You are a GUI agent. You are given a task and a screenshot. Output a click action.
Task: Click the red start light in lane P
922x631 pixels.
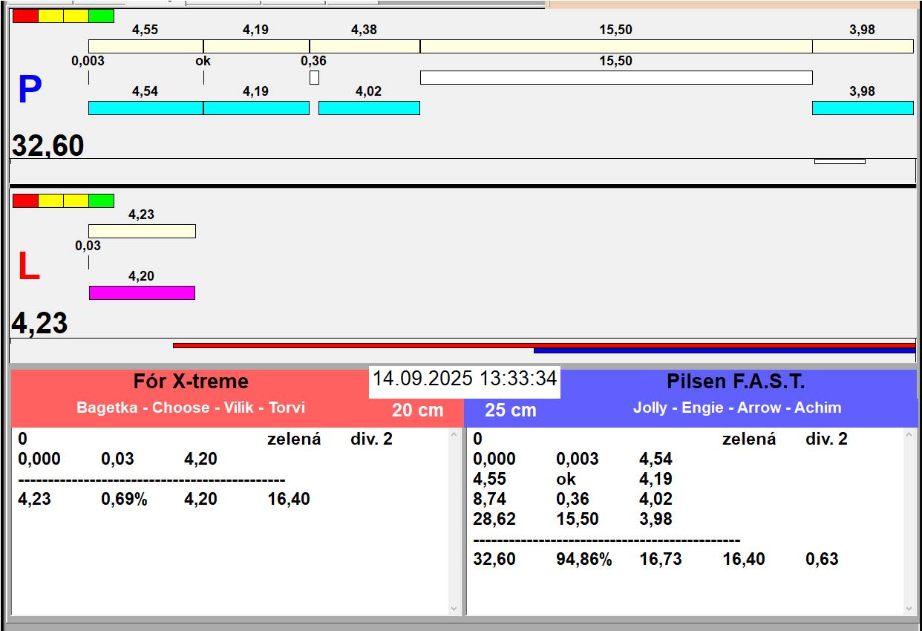tap(25, 16)
